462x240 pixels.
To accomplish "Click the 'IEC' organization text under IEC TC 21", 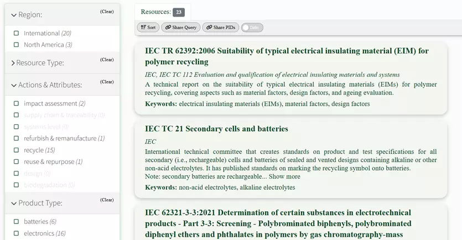I will click(150, 142).
